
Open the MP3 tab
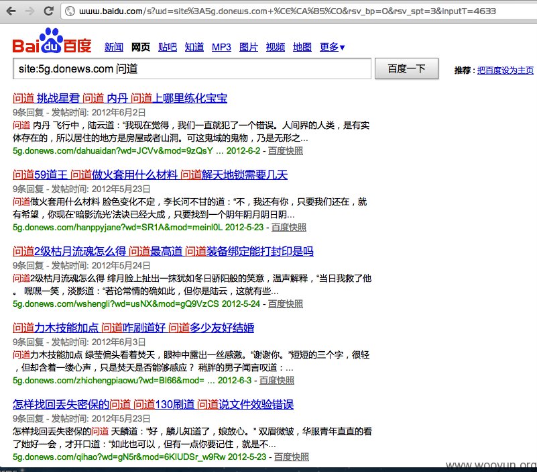coord(221,47)
